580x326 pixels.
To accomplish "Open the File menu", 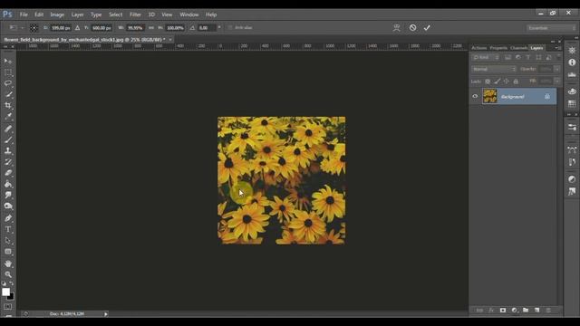I will (24, 14).
